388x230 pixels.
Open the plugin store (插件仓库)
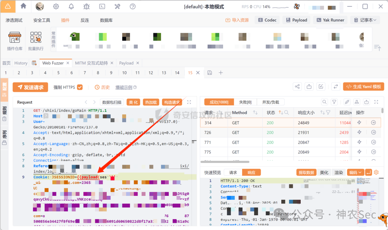(x=15, y=41)
